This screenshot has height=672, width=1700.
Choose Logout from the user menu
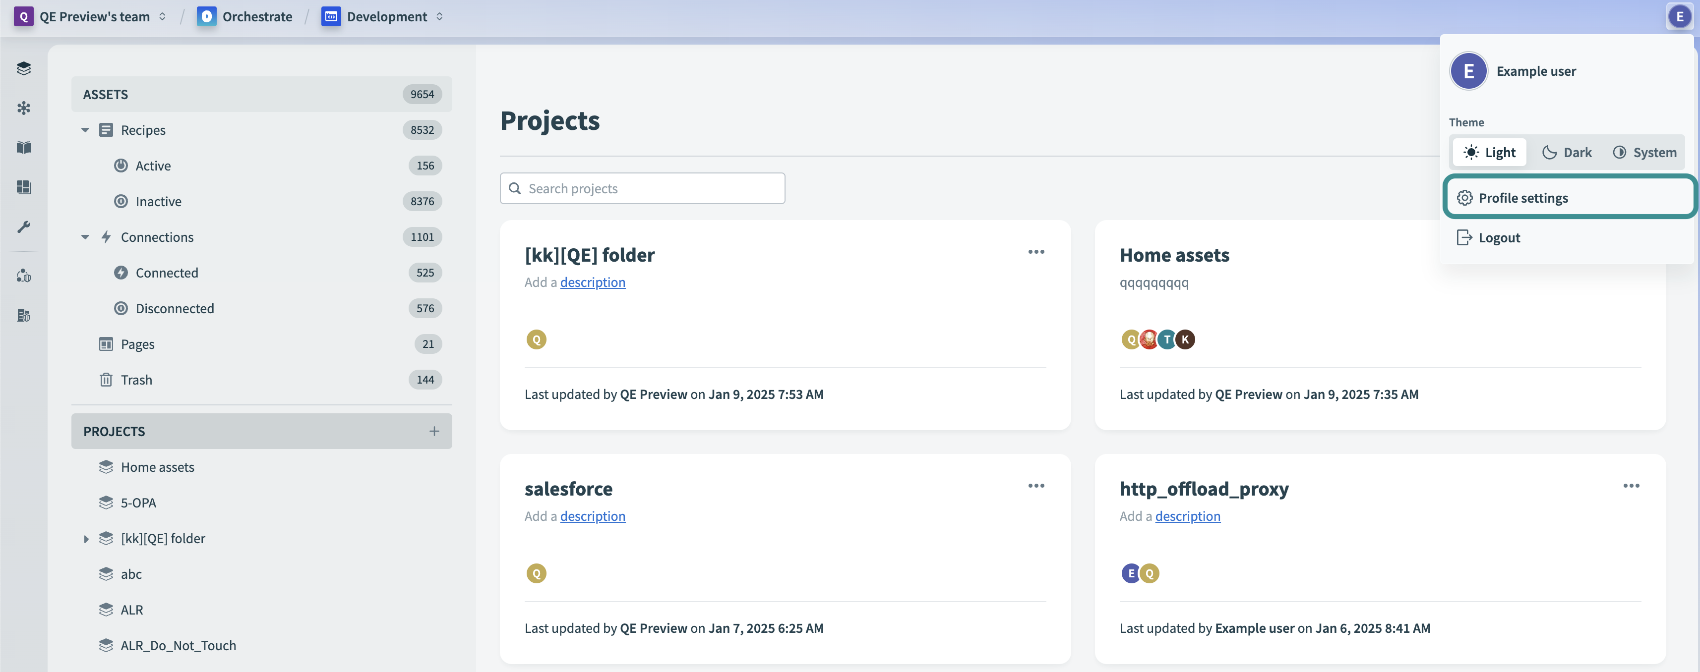click(1499, 237)
